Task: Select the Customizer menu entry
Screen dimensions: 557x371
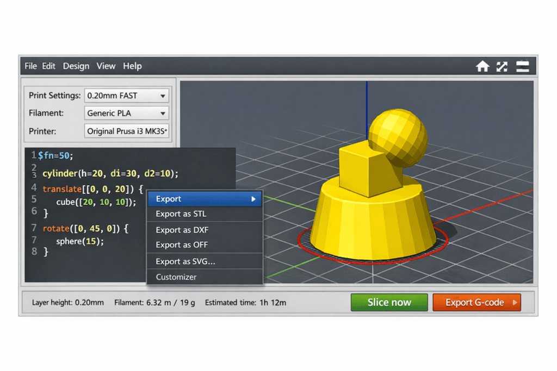Action: (x=175, y=277)
